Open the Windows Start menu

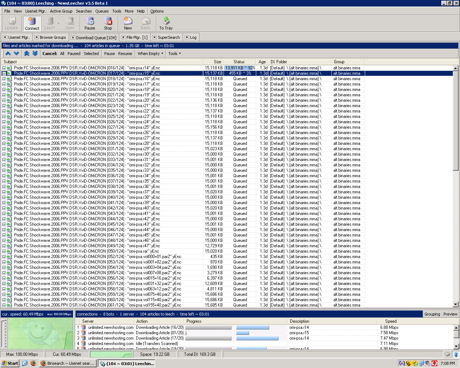10,363
